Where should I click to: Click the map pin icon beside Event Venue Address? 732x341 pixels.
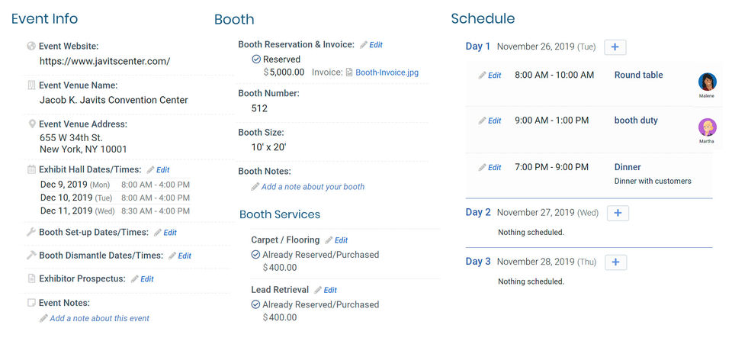pos(31,124)
